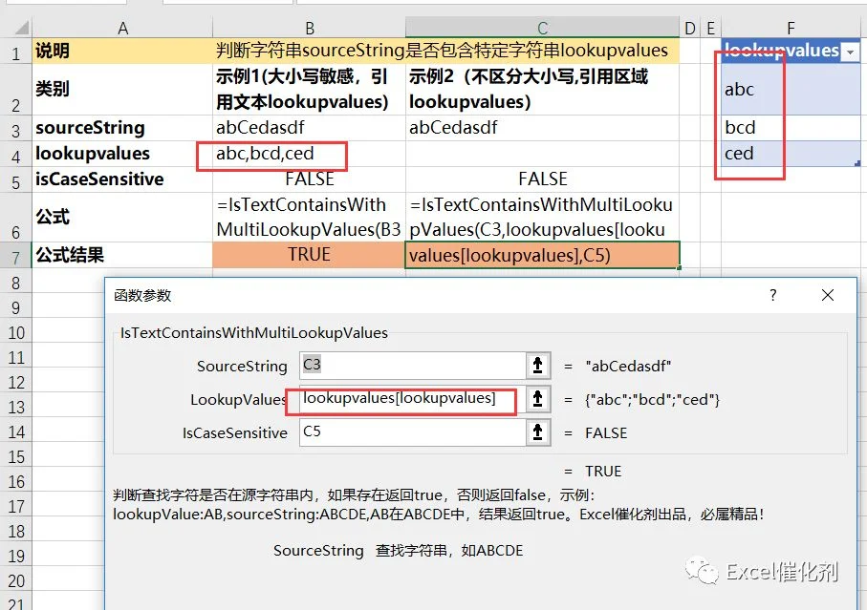Image resolution: width=867 pixels, height=610 pixels.
Task: Select column D header
Action: (689, 28)
